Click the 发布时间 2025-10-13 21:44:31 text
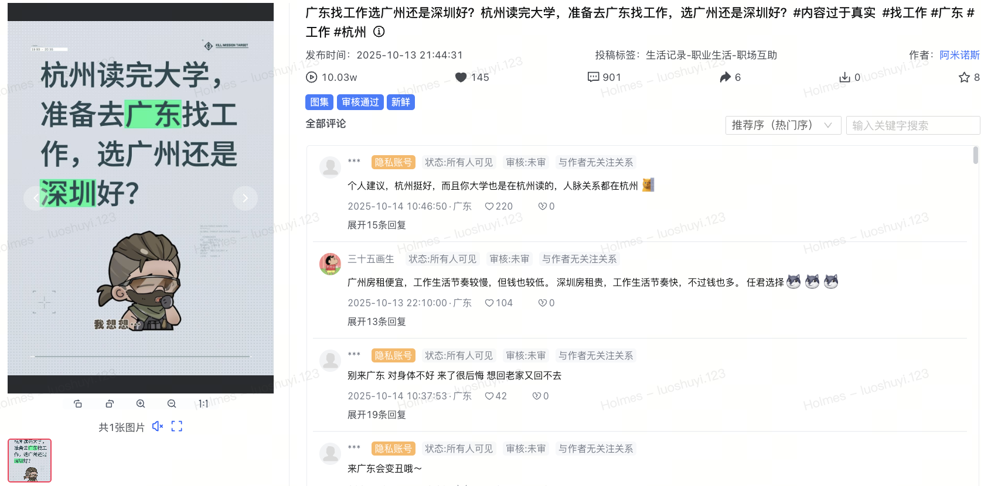The image size is (981, 486). pyautogui.click(x=384, y=55)
